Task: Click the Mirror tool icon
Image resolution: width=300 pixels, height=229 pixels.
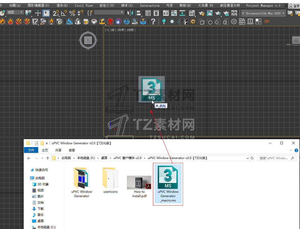Action: click(x=130, y=13)
